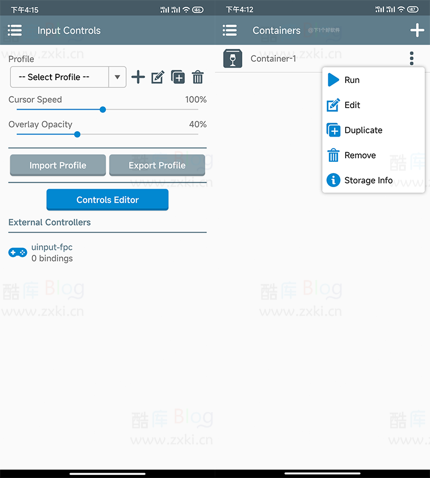Open the Containers screen hamburger menu
The height and width of the screenshot is (478, 430).
point(230,31)
